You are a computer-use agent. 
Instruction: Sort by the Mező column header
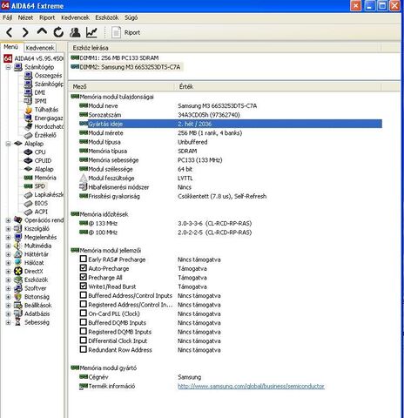[123, 86]
